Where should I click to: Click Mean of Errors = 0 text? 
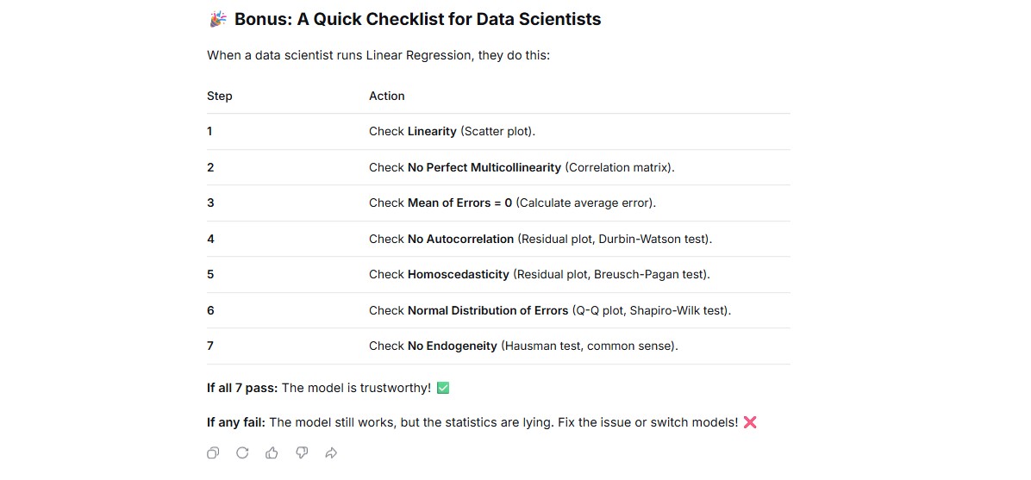[459, 203]
